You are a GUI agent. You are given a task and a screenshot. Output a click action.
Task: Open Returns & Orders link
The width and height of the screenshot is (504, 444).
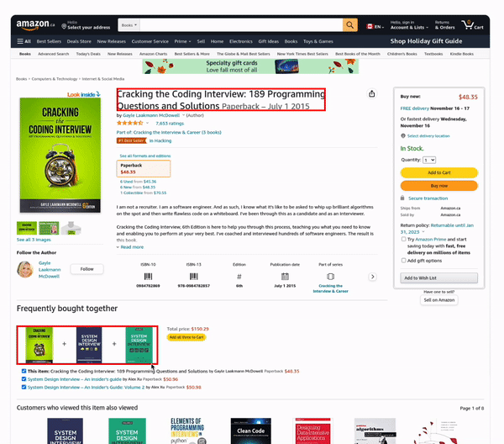(x=445, y=25)
